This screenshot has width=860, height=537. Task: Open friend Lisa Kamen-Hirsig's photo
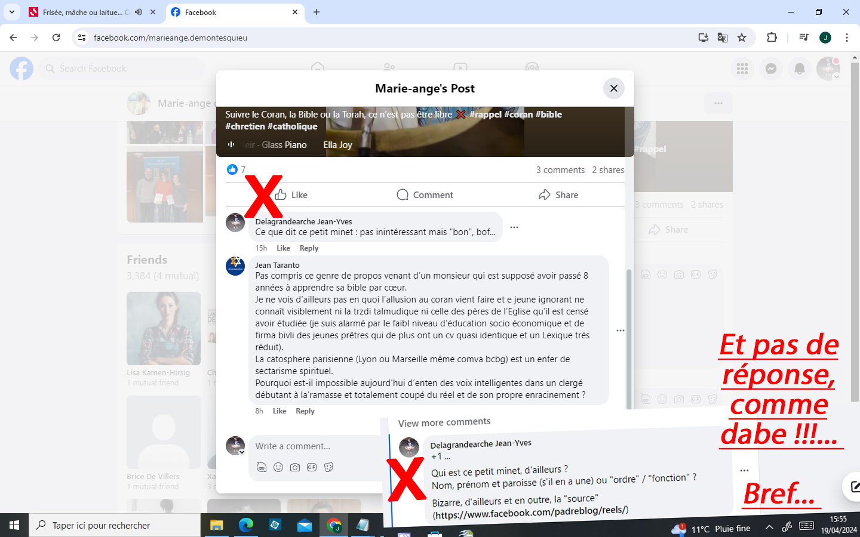(x=164, y=328)
